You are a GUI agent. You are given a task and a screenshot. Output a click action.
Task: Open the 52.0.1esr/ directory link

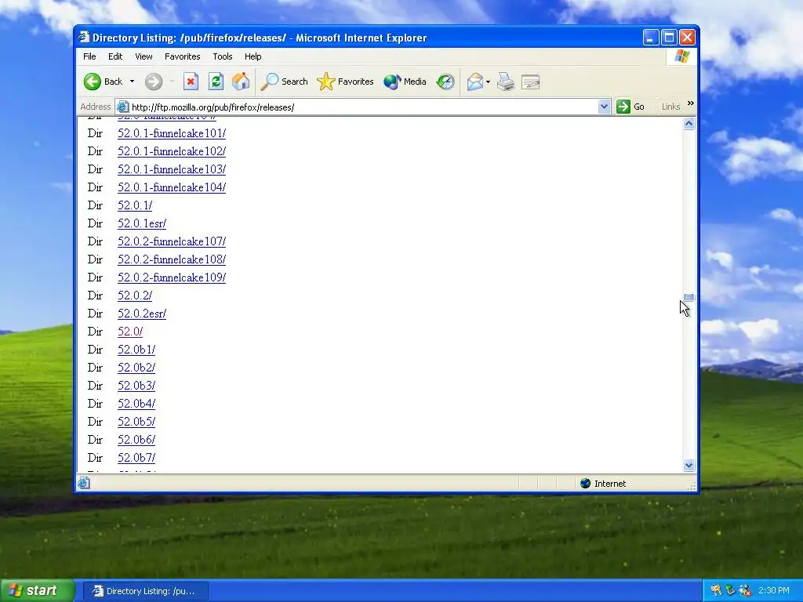[x=142, y=223]
